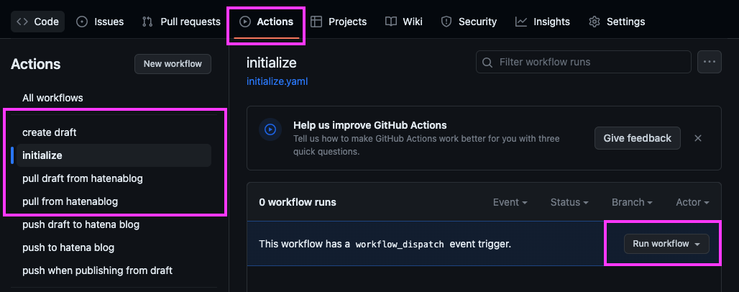Click the Projects table icon
Screen dimensions: 739x292
point(316,22)
